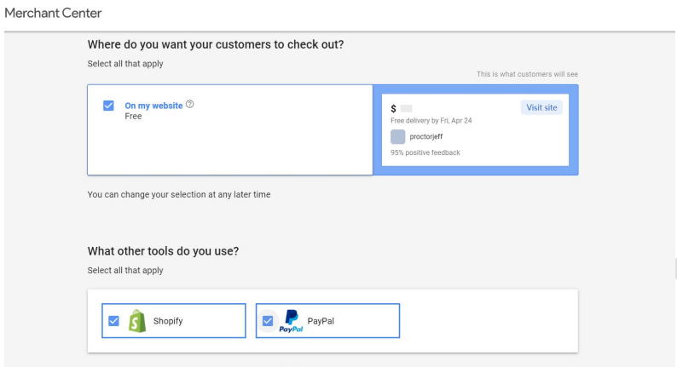The image size is (677, 367).
Task: Click the Shopify text label
Action: 168,321
